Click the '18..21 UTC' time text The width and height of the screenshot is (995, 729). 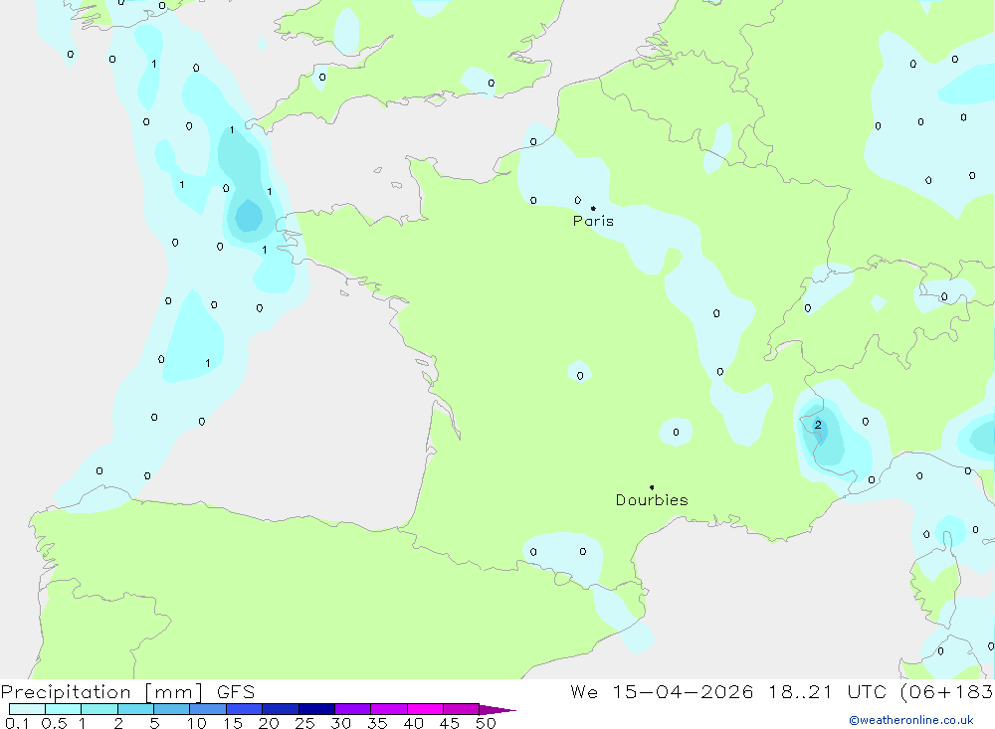pyautogui.click(x=827, y=691)
